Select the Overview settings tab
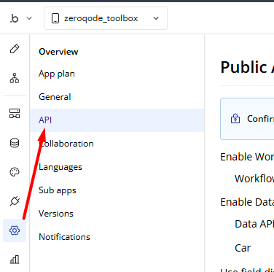The image size is (274, 272). click(x=58, y=52)
